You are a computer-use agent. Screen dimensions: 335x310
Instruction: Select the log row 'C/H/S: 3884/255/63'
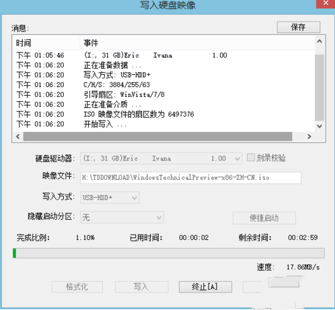163,85
